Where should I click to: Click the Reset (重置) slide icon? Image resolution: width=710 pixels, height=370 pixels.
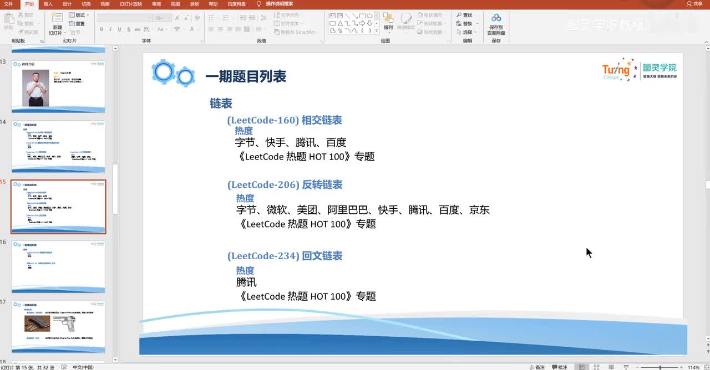point(72,24)
